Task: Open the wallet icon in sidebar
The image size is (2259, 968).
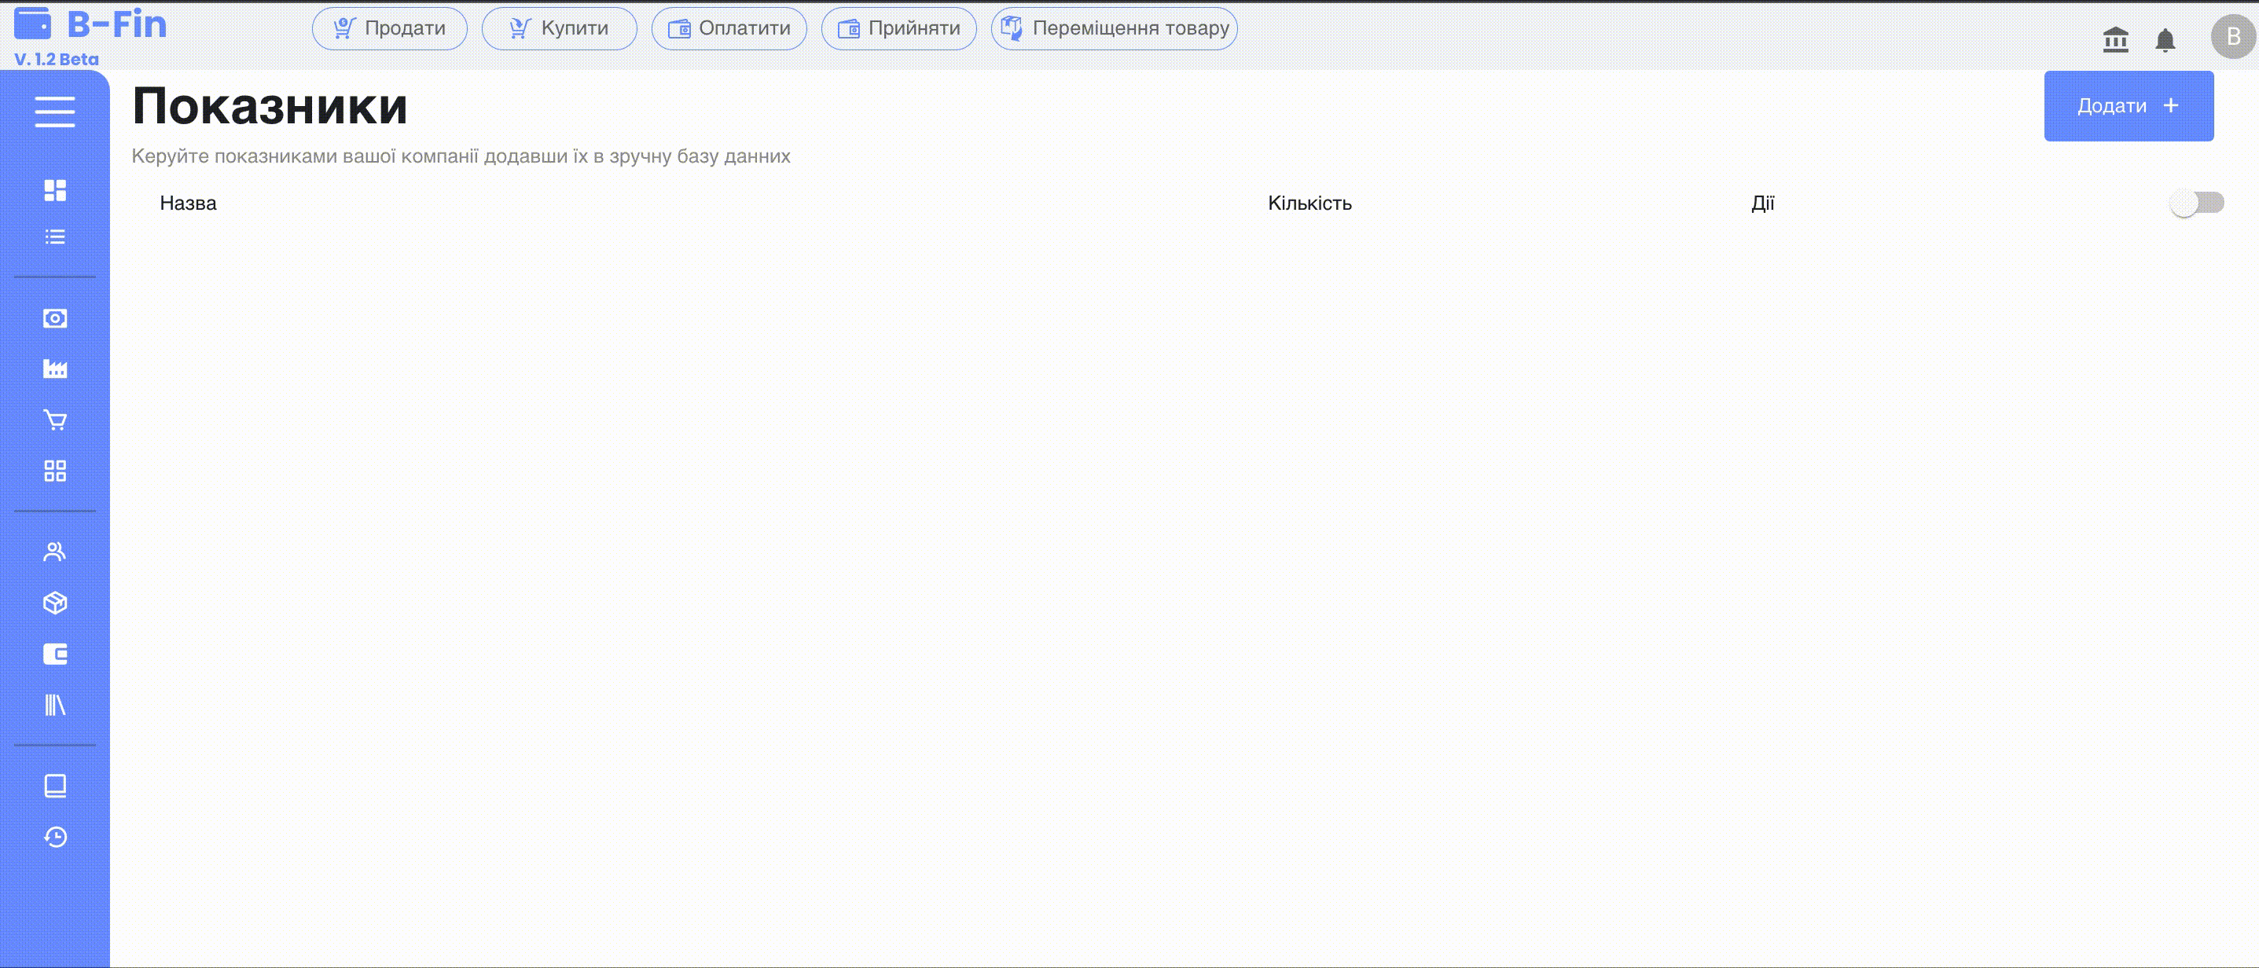Action: [55, 654]
